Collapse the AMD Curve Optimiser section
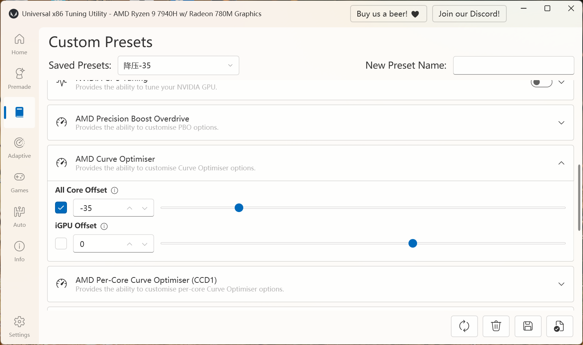Screen dimensions: 583x345 coord(561,163)
